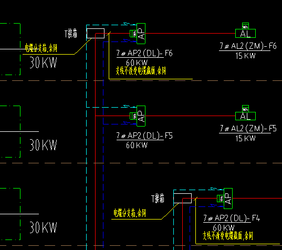Click the yellow 电缆分支箱,余同 note above the first 30KW
282x250 pixels.
coord(41,48)
